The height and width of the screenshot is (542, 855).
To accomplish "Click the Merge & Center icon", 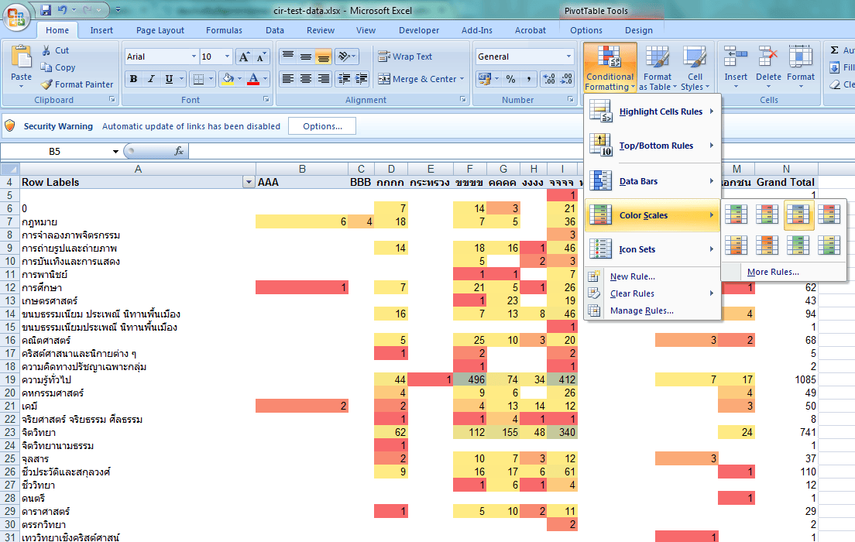I will point(384,79).
